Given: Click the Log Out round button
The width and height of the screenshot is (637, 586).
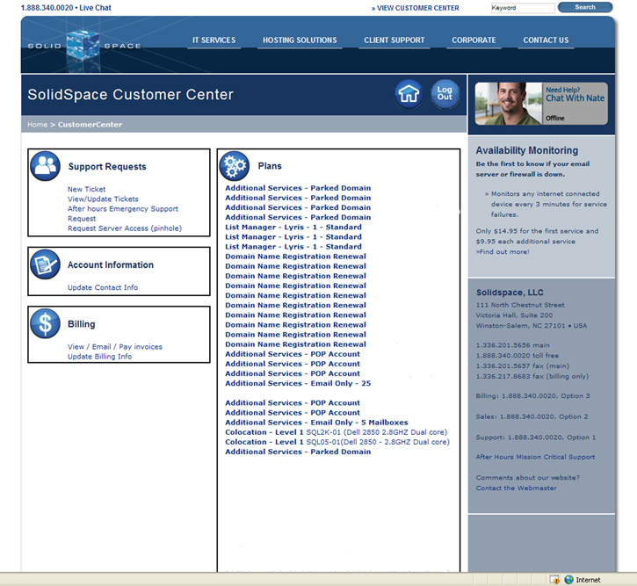Looking at the screenshot, I should click(x=445, y=94).
